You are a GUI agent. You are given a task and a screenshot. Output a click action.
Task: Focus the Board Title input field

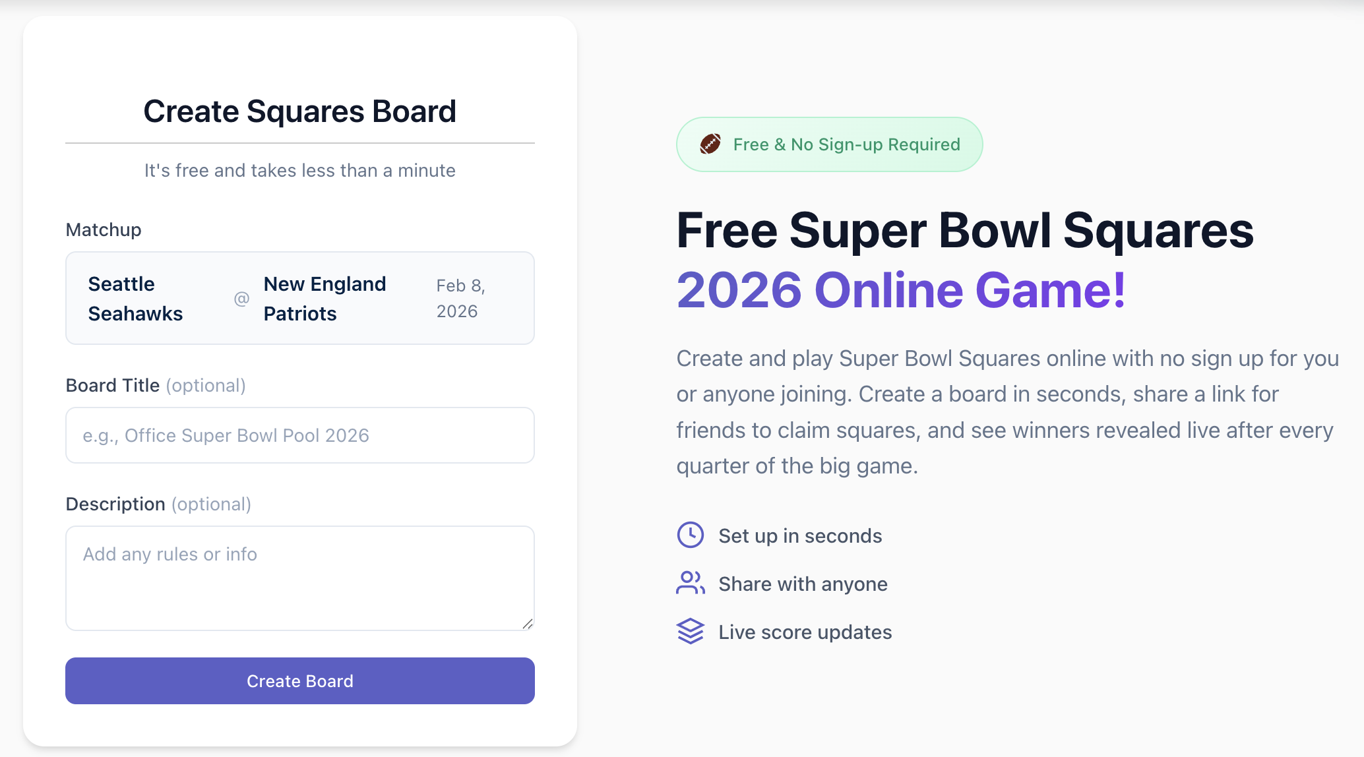(x=299, y=435)
